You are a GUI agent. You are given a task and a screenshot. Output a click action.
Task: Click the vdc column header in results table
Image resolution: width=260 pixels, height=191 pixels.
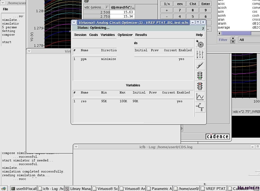[97, 7]
